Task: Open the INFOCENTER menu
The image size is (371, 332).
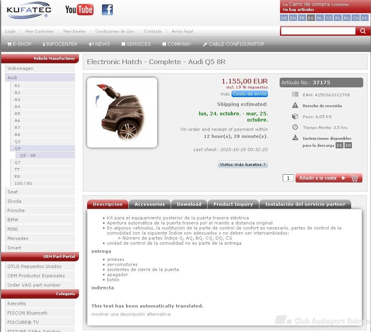Action: tap(60, 44)
